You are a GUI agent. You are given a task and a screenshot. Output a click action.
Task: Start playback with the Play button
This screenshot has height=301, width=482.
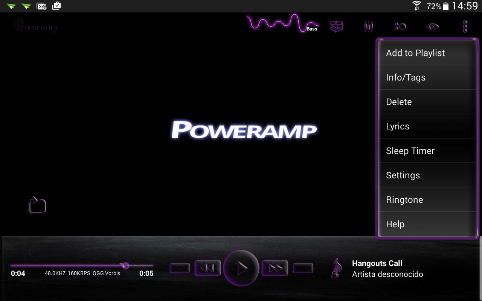[x=241, y=268]
